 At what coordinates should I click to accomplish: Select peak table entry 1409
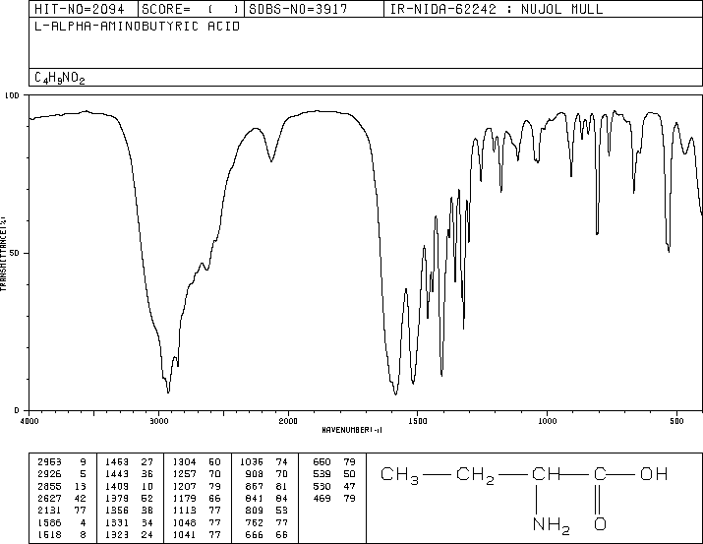tap(117, 486)
